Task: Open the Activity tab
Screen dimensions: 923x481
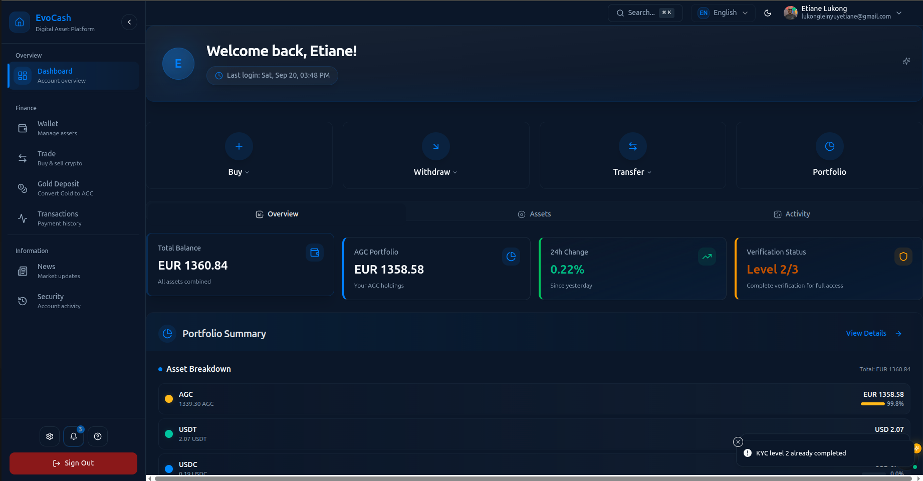Action: 792,214
